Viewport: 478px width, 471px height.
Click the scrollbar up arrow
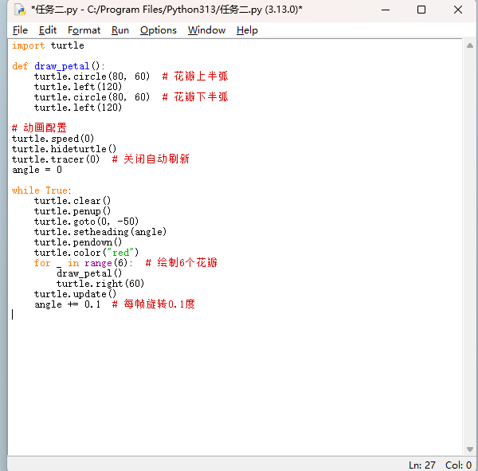pos(470,45)
